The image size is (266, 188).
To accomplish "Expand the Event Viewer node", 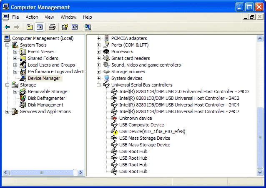I will point(15,52).
